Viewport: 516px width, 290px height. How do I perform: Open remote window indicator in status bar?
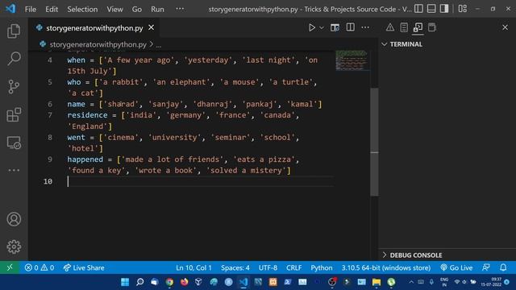pos(10,267)
